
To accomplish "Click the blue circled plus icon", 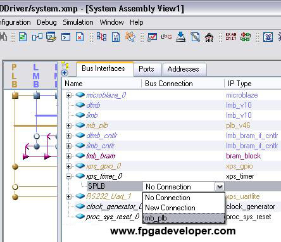I will tap(65, 73).
